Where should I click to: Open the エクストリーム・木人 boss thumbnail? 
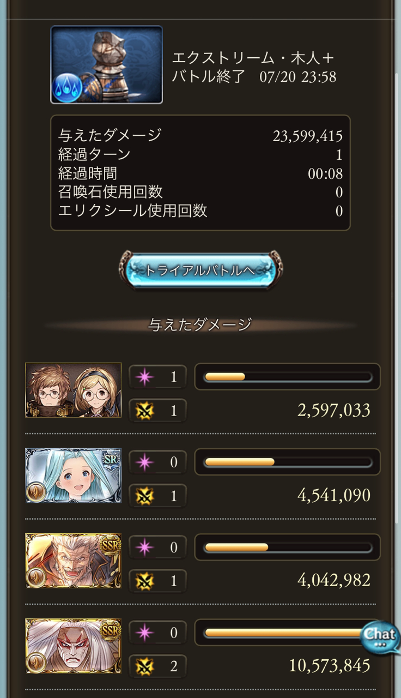(107, 64)
